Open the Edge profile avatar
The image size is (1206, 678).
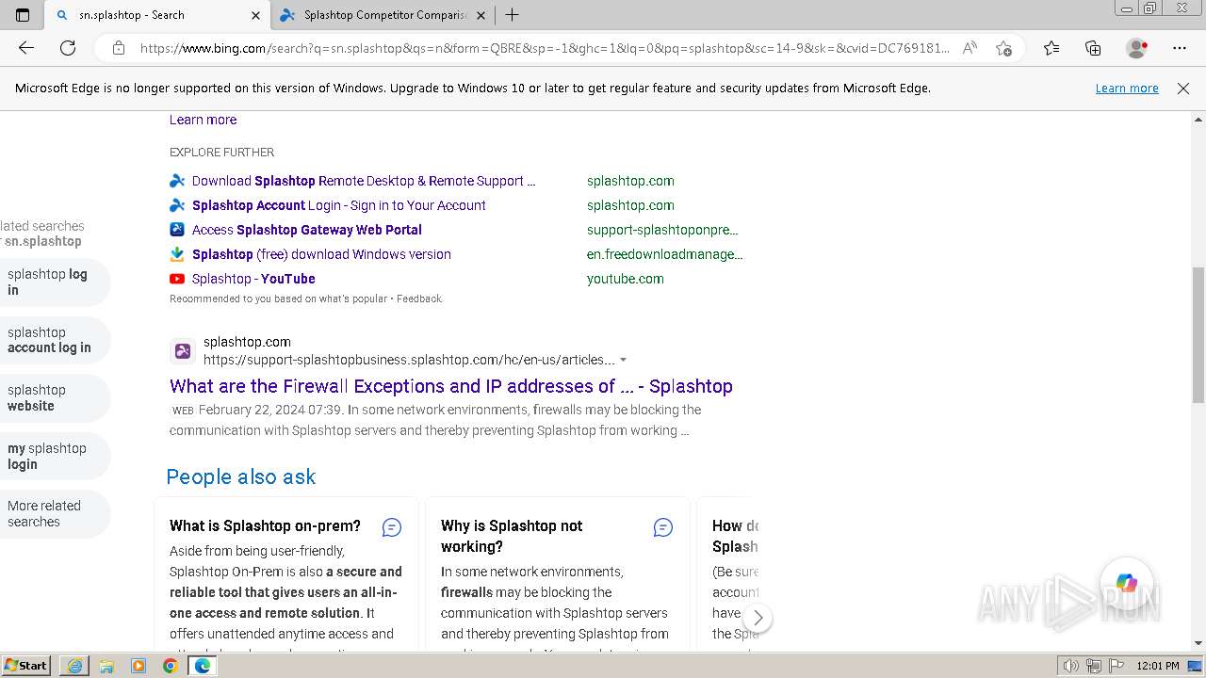click(x=1137, y=48)
